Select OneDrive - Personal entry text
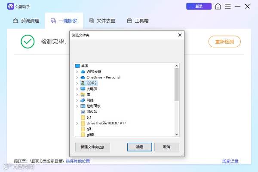 [x=104, y=77]
